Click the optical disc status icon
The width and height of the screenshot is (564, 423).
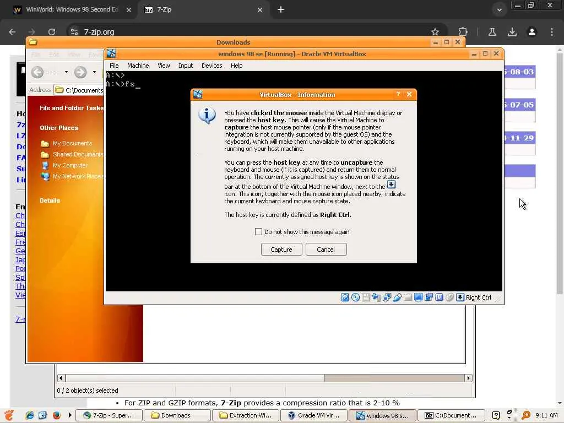coord(355,297)
